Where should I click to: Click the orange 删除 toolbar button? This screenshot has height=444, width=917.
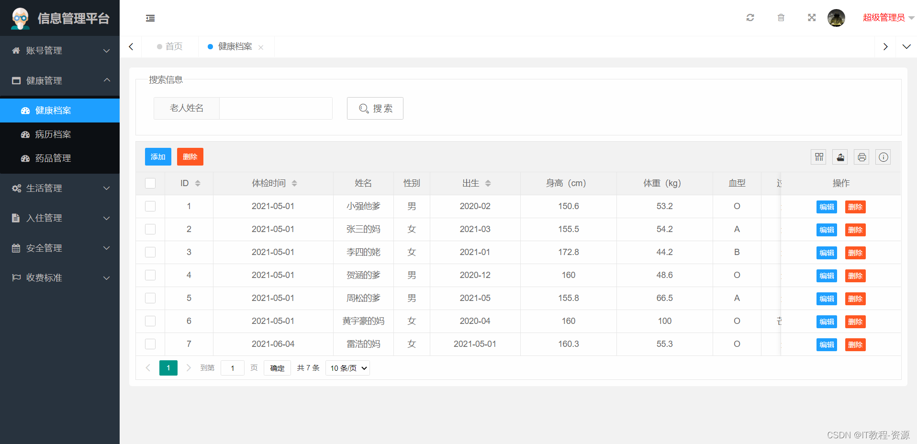click(190, 157)
